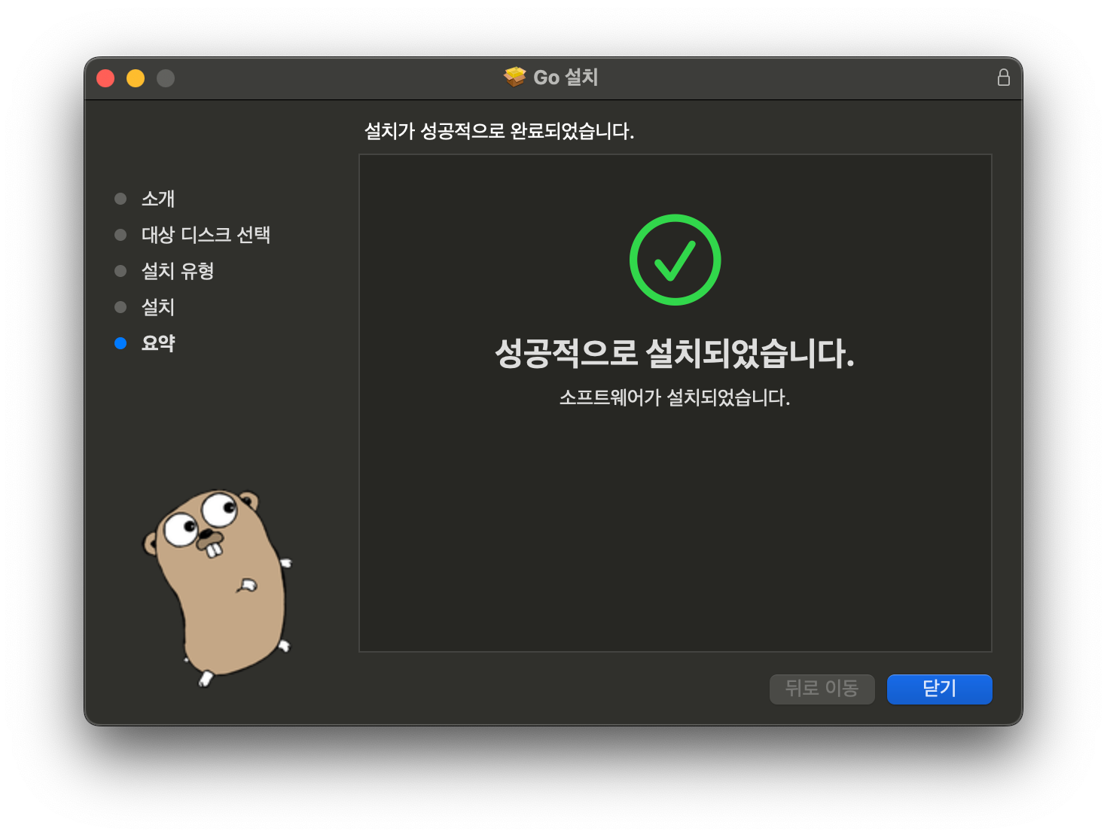The width and height of the screenshot is (1107, 837).
Task: Select the 설치 step in sidebar
Action: 158,307
